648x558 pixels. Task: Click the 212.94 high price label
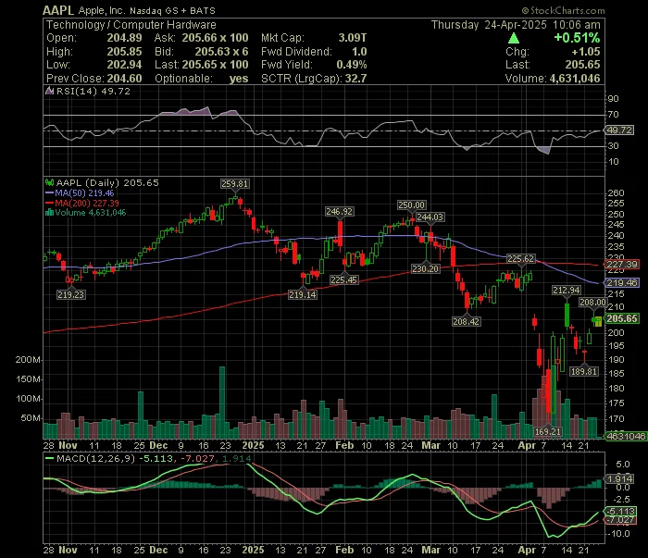567,291
